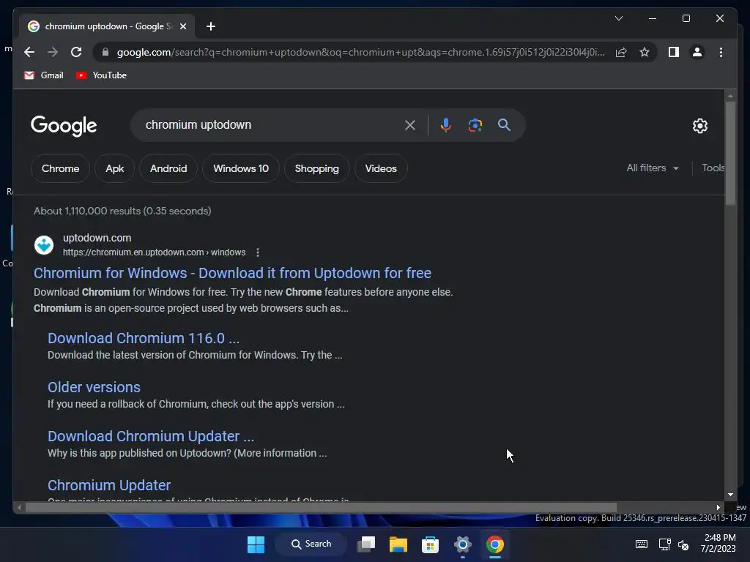Image resolution: width=750 pixels, height=562 pixels.
Task: Open Download Chromium Updater link
Action: (151, 436)
